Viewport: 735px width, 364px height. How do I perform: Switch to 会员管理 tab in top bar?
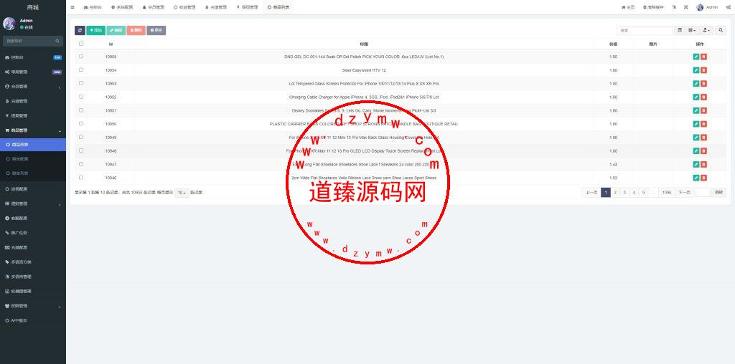(x=154, y=7)
